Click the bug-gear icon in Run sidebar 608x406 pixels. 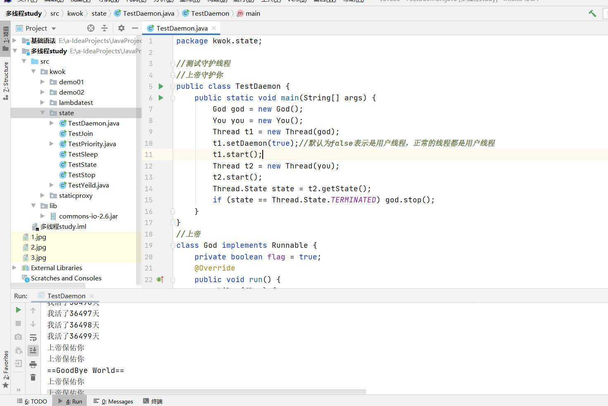coord(18,351)
